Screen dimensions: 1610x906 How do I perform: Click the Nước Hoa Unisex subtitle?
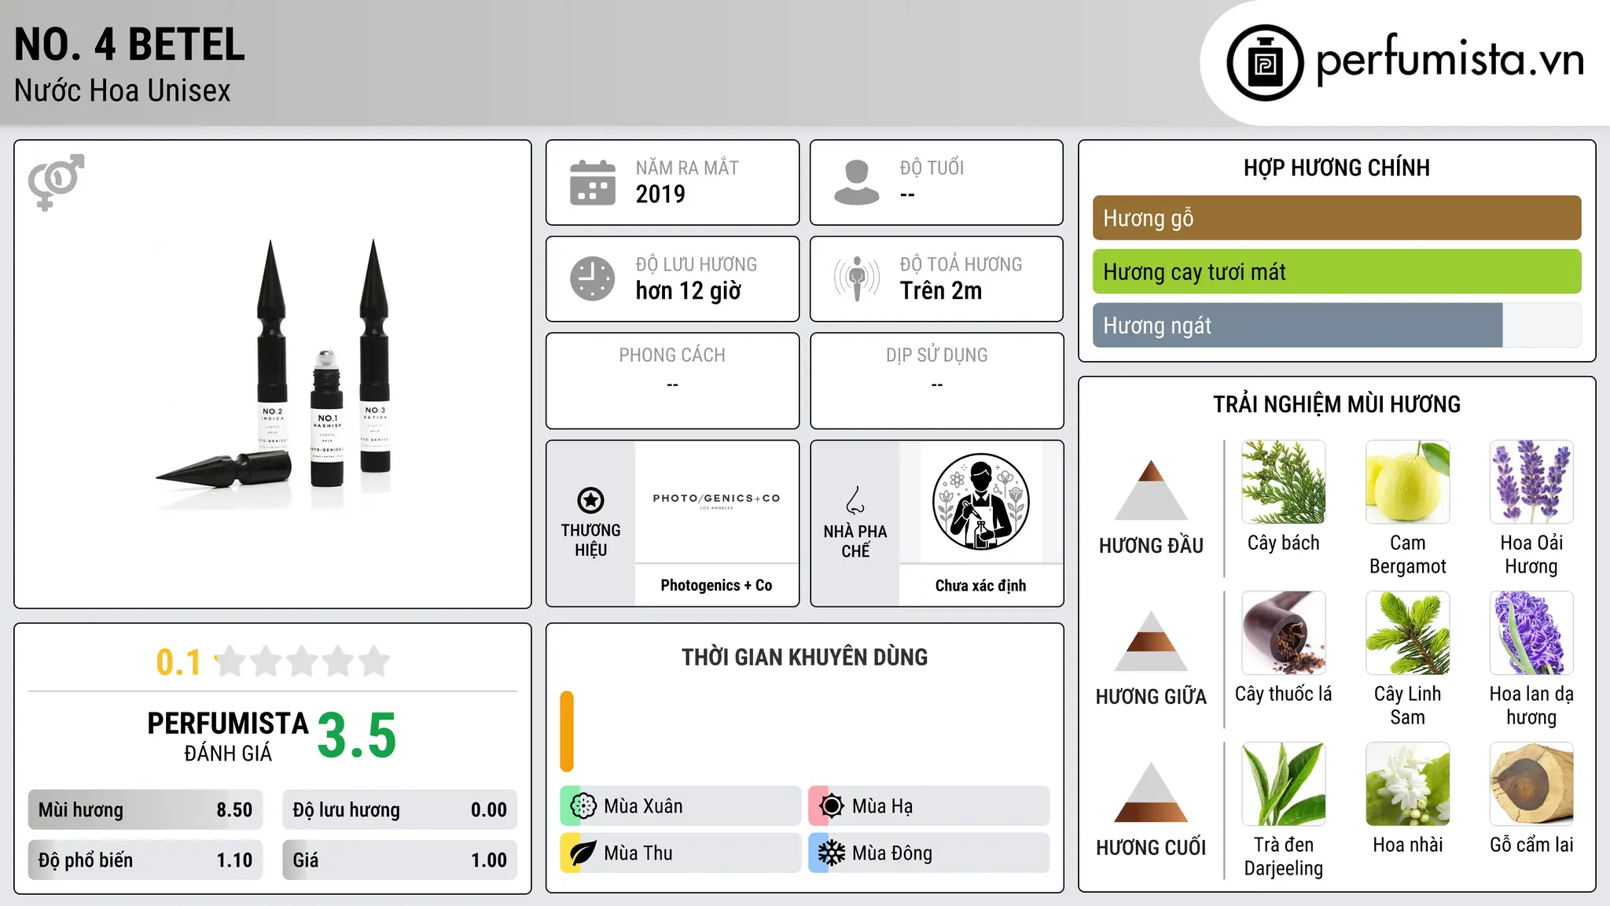click(123, 91)
